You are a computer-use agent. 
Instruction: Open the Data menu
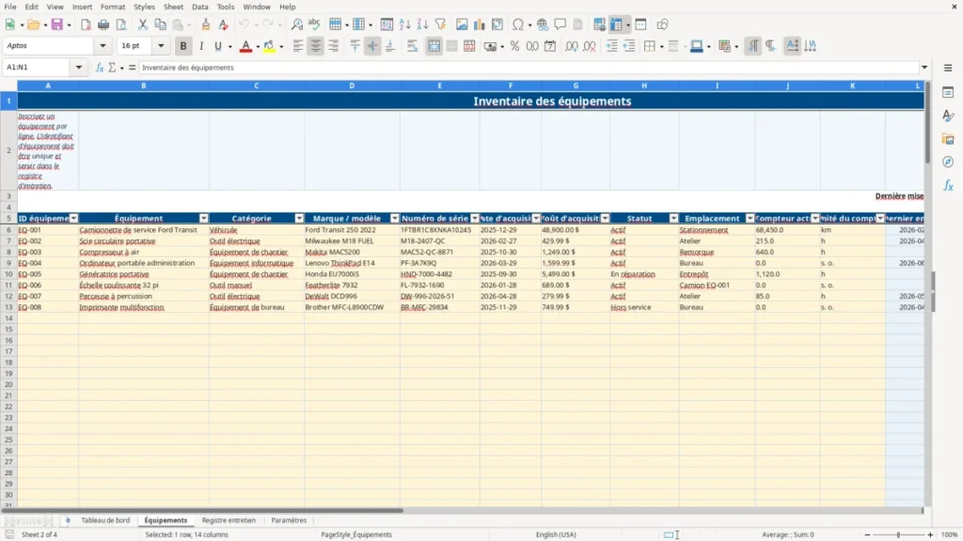200,7
